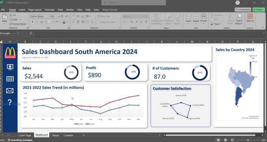This screenshot has height=142, width=267.
Task: Expand the Name Box dropdown arrow
Action: coord(15,34)
